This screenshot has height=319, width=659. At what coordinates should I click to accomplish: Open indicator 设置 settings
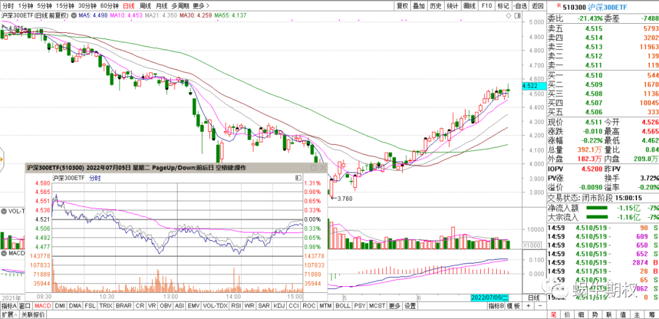point(410,306)
